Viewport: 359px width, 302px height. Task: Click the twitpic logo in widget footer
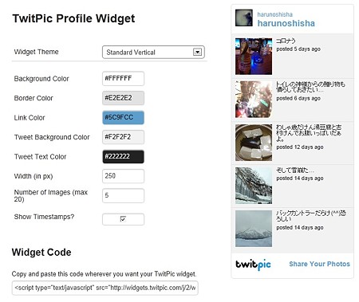pyautogui.click(x=253, y=265)
